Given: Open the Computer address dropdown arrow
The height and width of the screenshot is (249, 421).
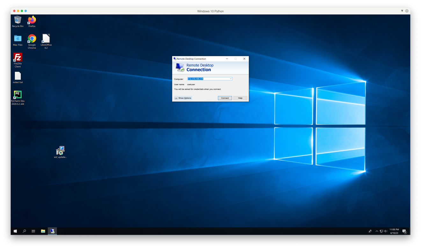Looking at the screenshot, I should click(231, 79).
